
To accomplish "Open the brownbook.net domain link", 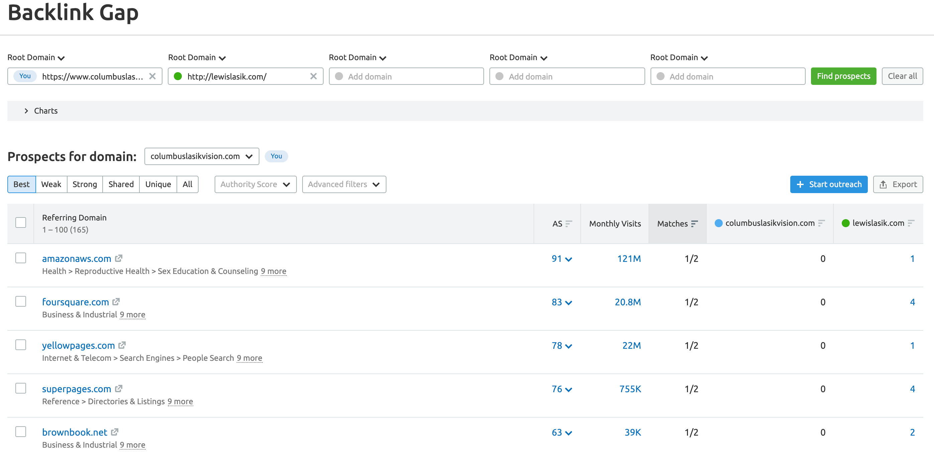I will (75, 433).
